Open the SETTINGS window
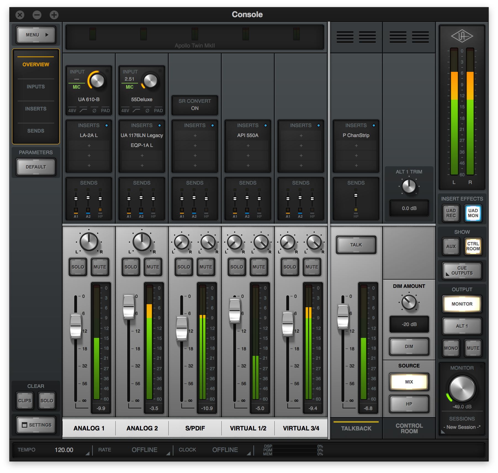Image resolution: width=498 pixels, height=473 pixels. pyautogui.click(x=36, y=425)
